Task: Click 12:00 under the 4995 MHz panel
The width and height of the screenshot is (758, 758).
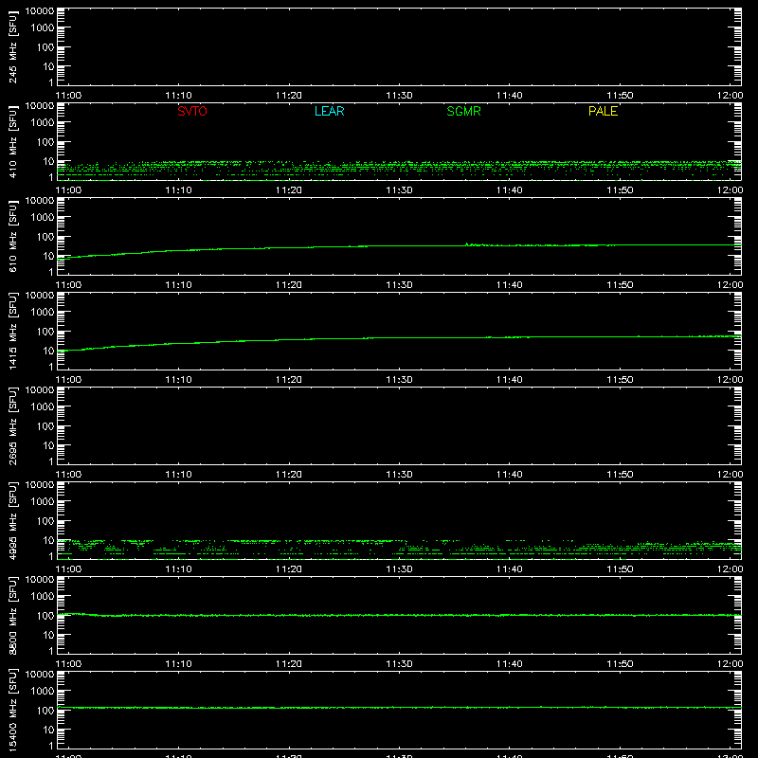Action: pos(730,569)
